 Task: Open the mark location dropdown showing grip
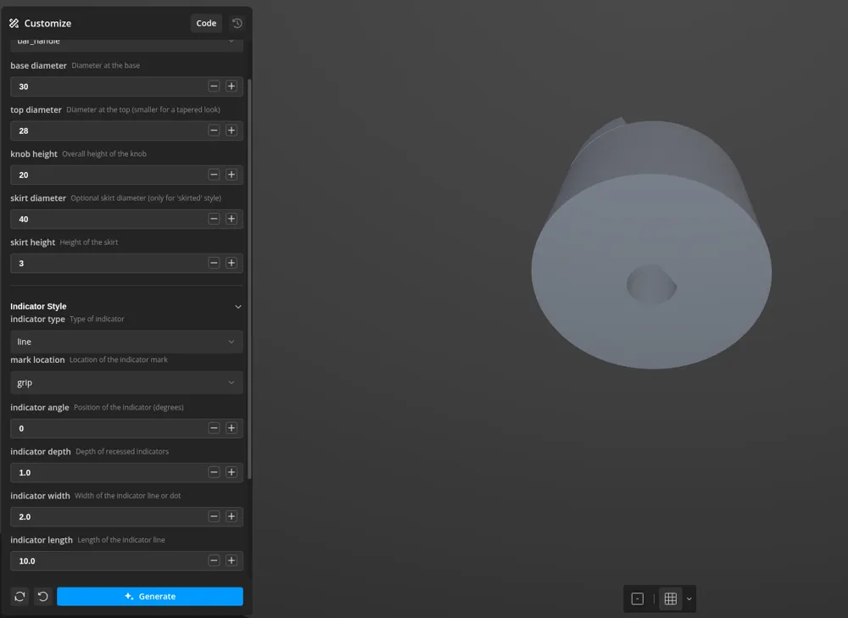[126, 383]
